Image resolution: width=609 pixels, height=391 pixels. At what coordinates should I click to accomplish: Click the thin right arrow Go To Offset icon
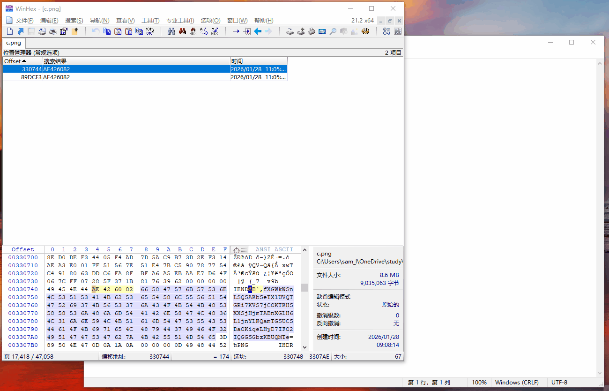pyautogui.click(x=236, y=31)
